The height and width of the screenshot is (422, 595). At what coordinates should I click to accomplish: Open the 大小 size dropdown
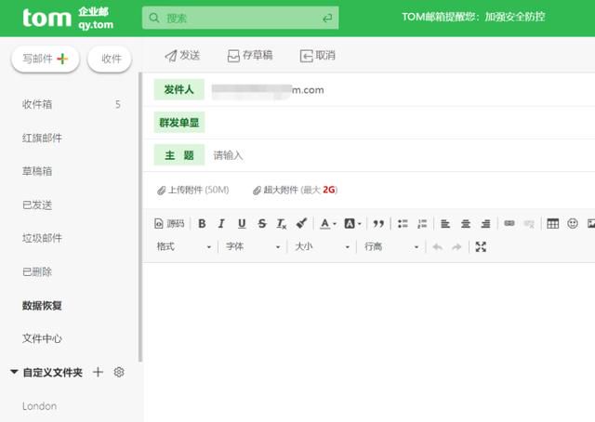(323, 247)
